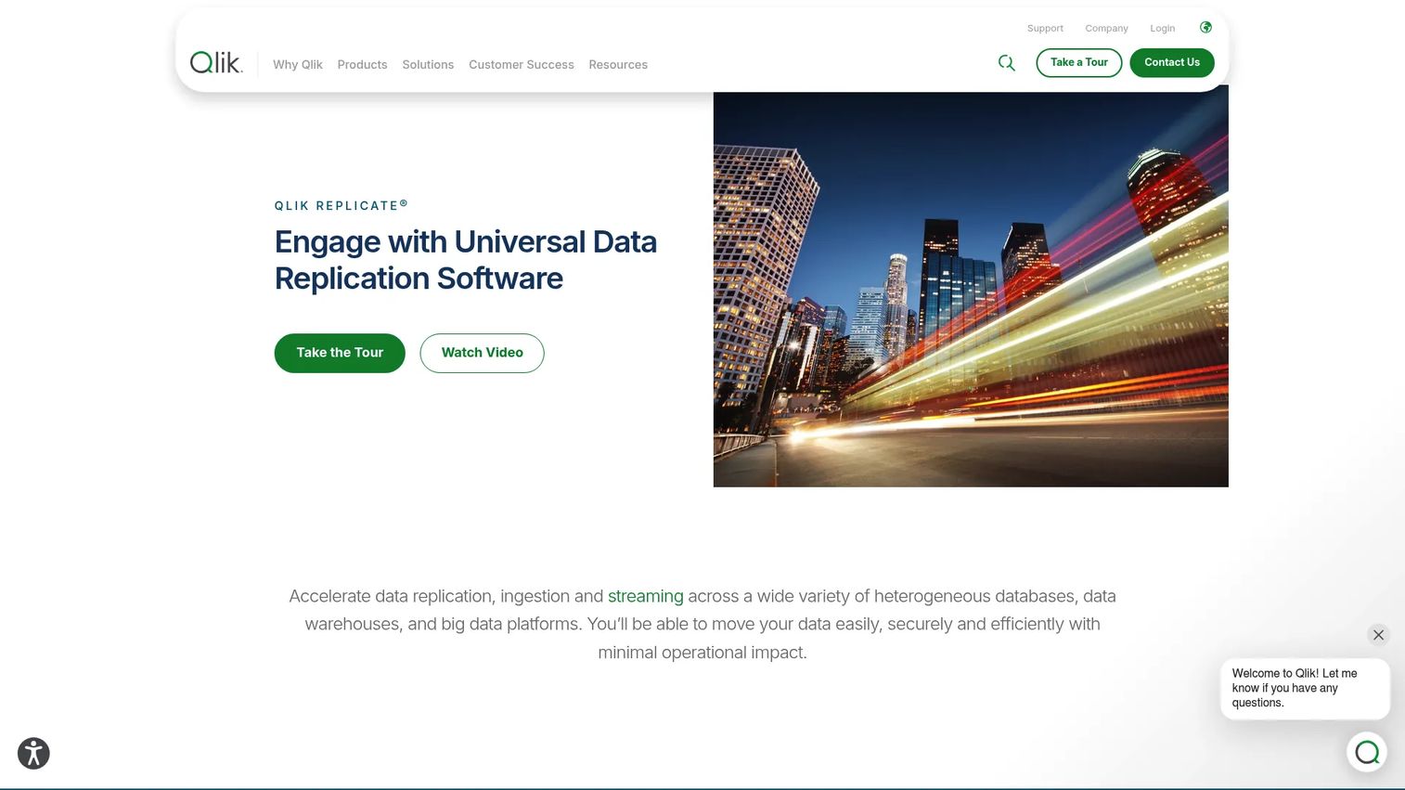Click the Welcome to Qlik chat message
This screenshot has width=1405, height=790.
[1305, 689]
